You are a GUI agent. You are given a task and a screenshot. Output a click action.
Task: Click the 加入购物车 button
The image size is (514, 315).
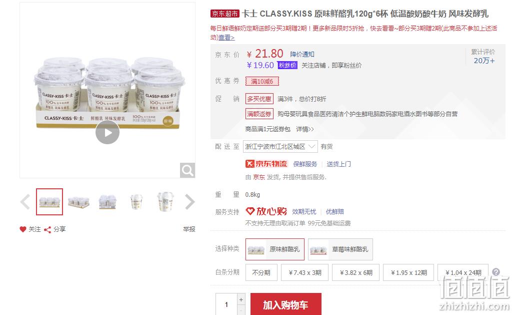pos(285,304)
